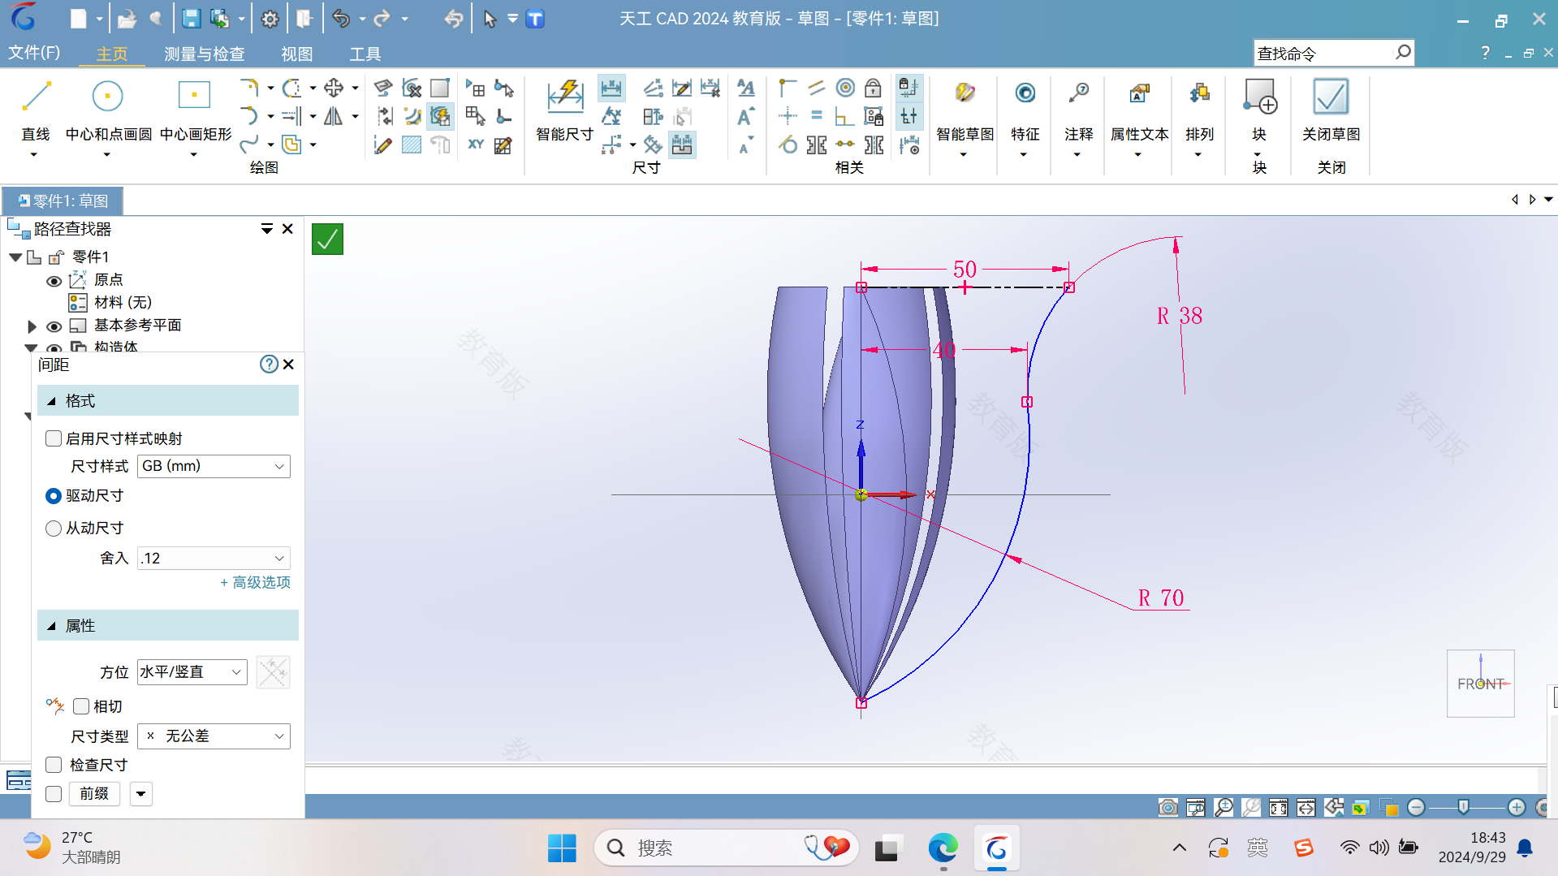Open Windows Start button

pos(562,848)
